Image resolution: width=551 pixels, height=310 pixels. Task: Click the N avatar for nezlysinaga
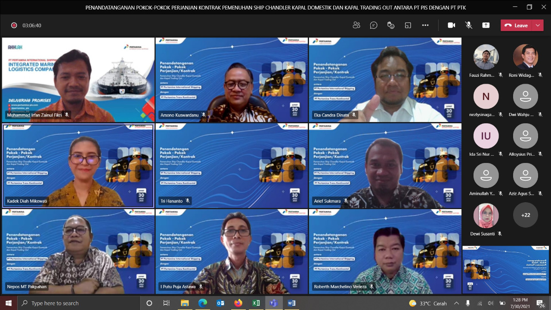coord(486,97)
